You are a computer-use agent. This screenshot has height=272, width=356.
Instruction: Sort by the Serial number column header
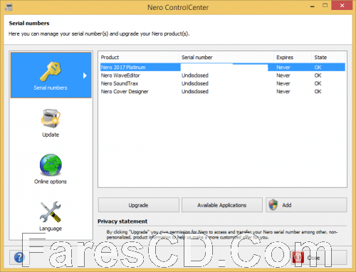(226, 57)
